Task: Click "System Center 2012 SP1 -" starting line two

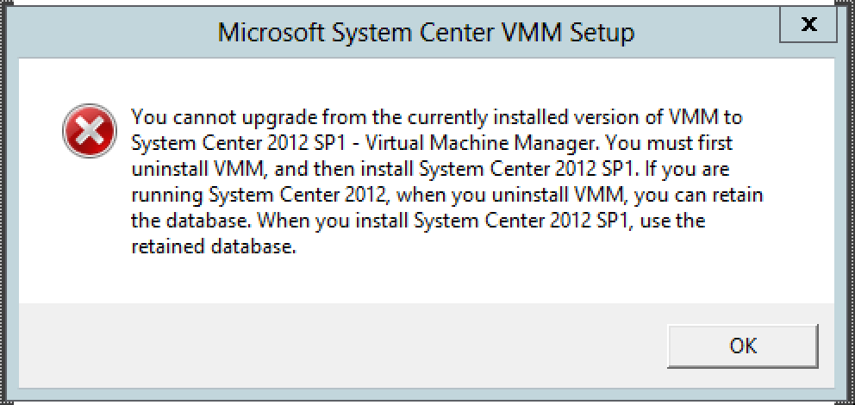Action: [x=244, y=145]
